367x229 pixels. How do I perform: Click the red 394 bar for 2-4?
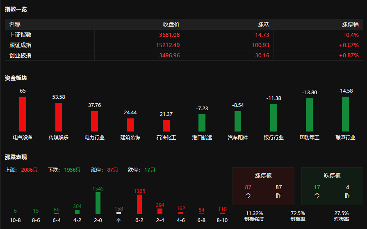click(x=160, y=211)
